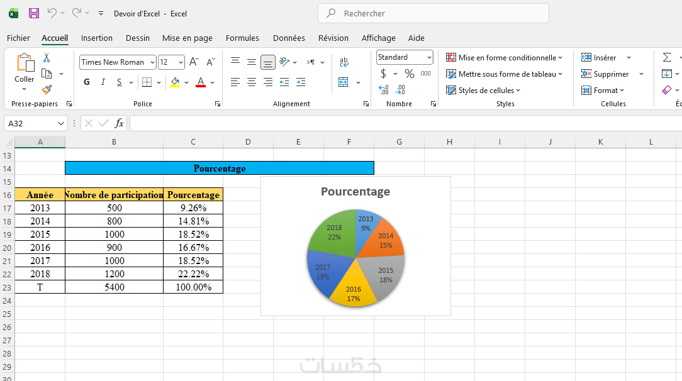The image size is (682, 381).
Task: Switch to the Formules tab
Action: pos(242,38)
